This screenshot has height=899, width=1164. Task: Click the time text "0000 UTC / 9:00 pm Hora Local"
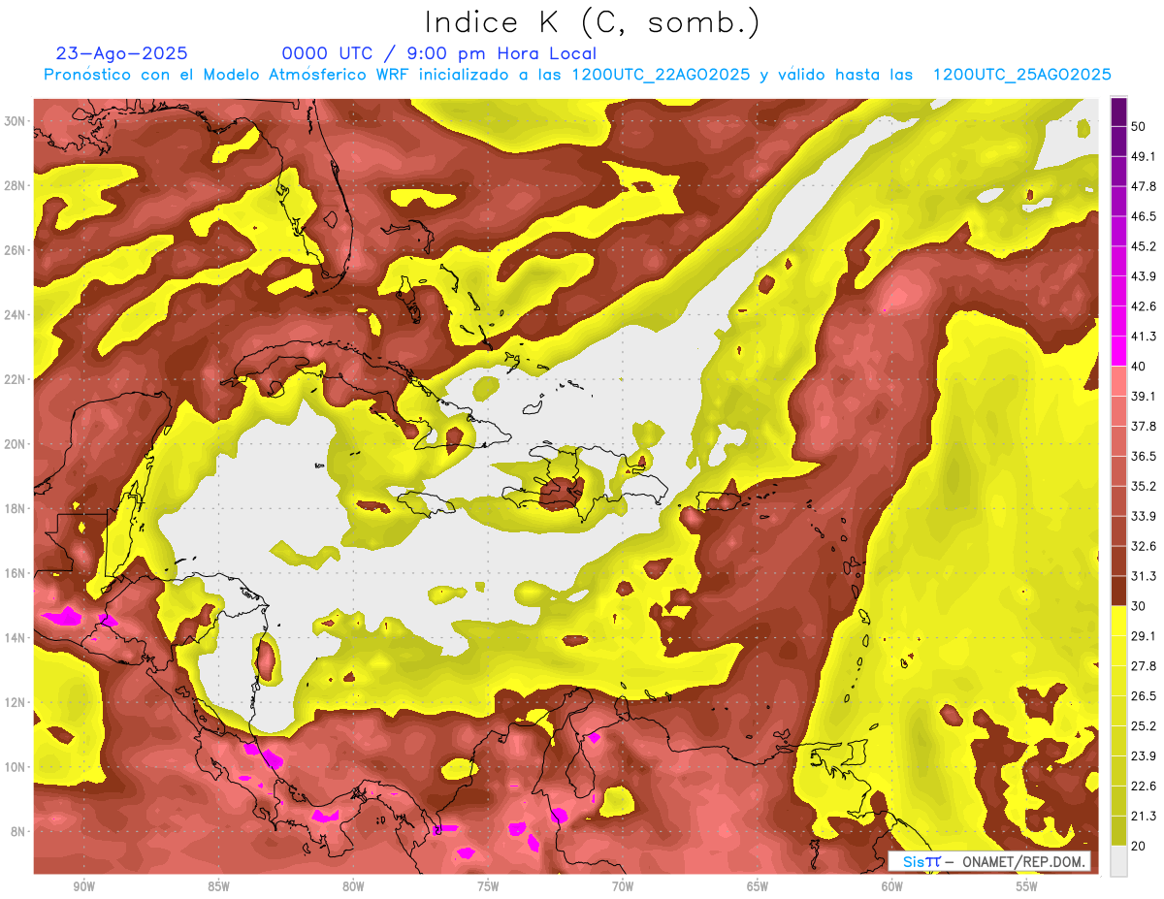coord(438,53)
